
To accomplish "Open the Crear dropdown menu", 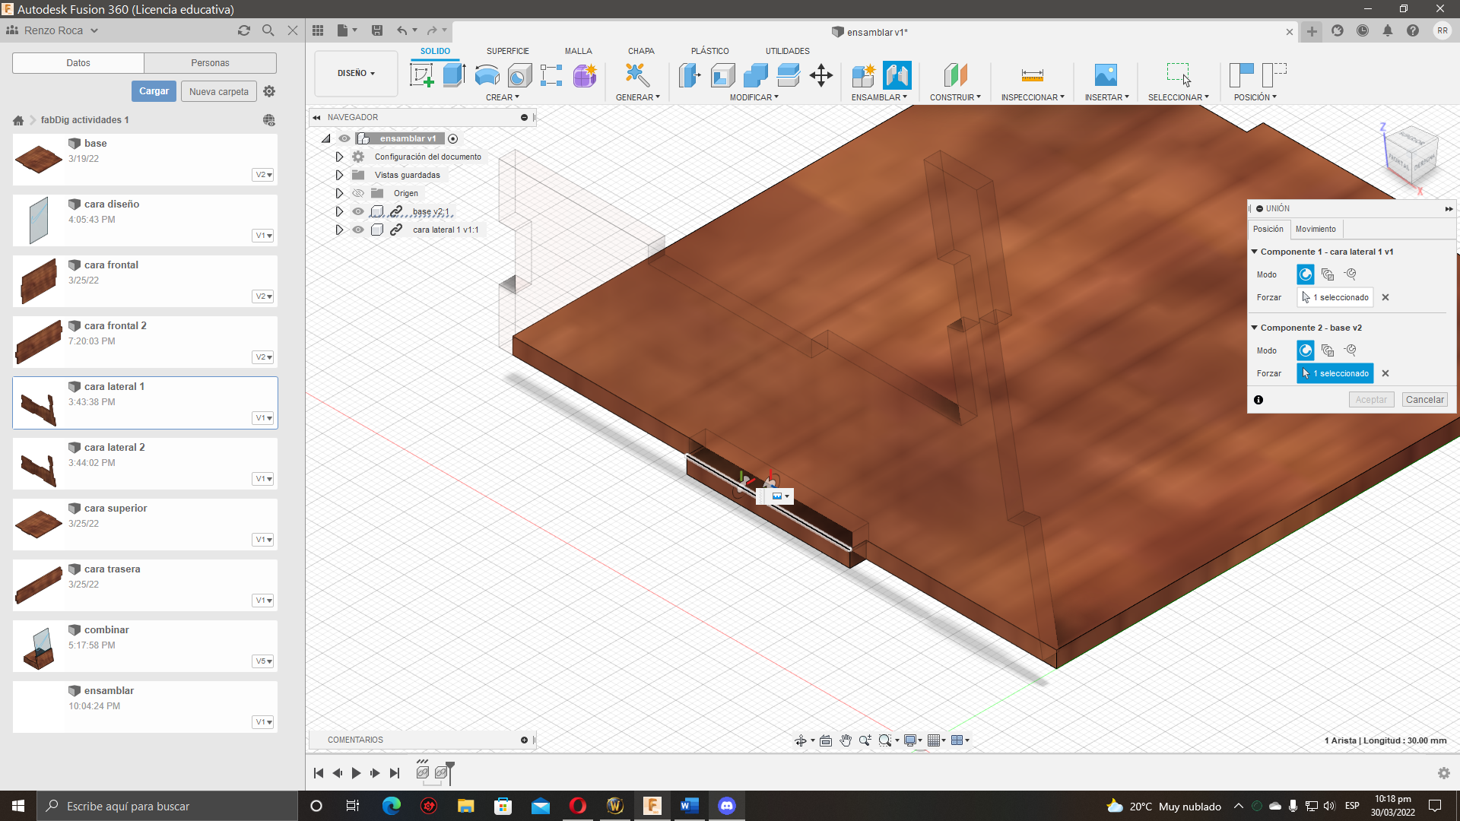I will (x=503, y=97).
